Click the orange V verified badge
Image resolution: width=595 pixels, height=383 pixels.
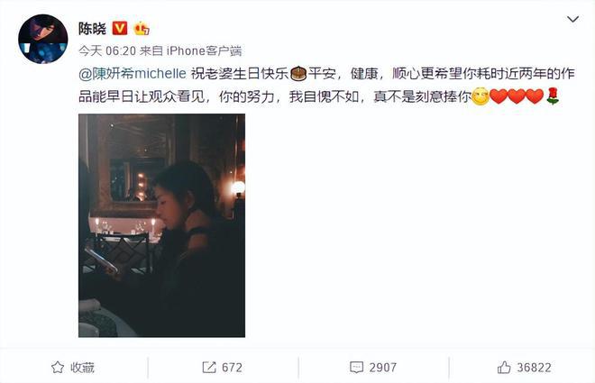(120, 29)
